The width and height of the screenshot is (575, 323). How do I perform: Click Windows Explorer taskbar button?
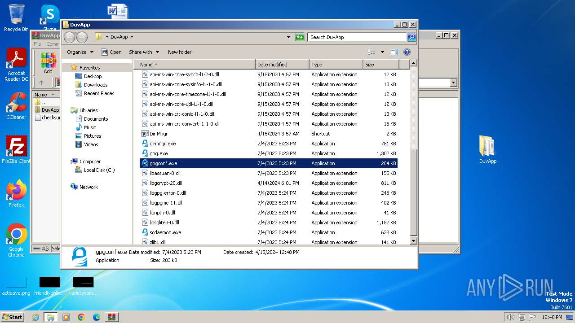tap(50, 317)
